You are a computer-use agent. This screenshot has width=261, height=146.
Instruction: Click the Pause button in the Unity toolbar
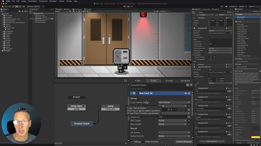[x=128, y=6]
